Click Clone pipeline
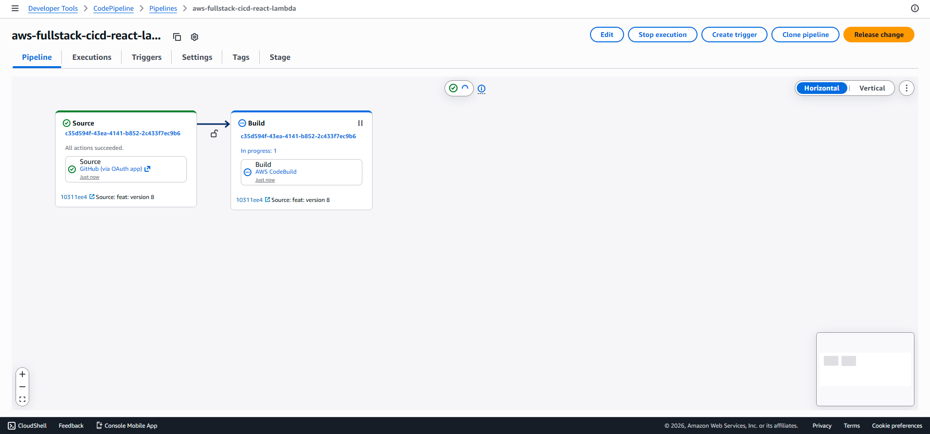The width and height of the screenshot is (930, 434). pos(805,35)
